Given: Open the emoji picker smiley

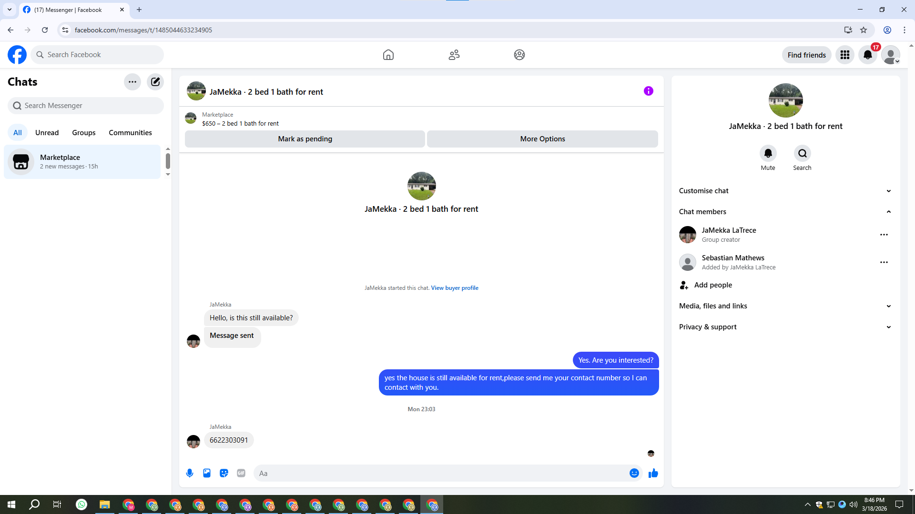Looking at the screenshot, I should click(634, 473).
